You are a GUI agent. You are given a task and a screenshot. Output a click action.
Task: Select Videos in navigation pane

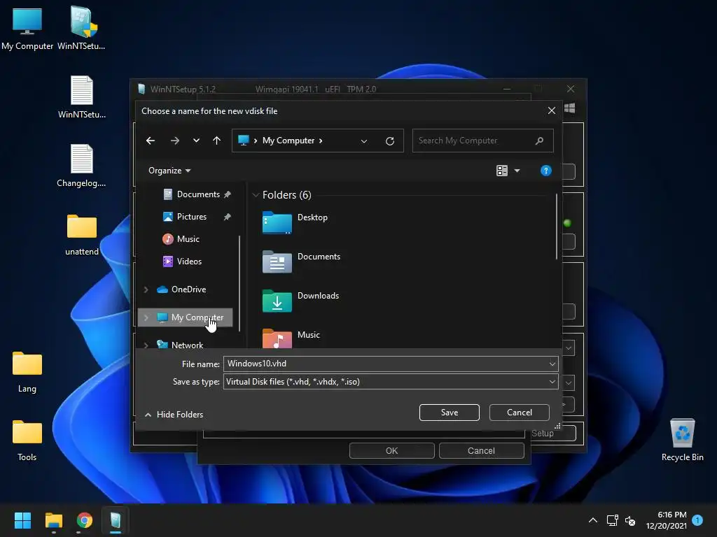pos(183,262)
